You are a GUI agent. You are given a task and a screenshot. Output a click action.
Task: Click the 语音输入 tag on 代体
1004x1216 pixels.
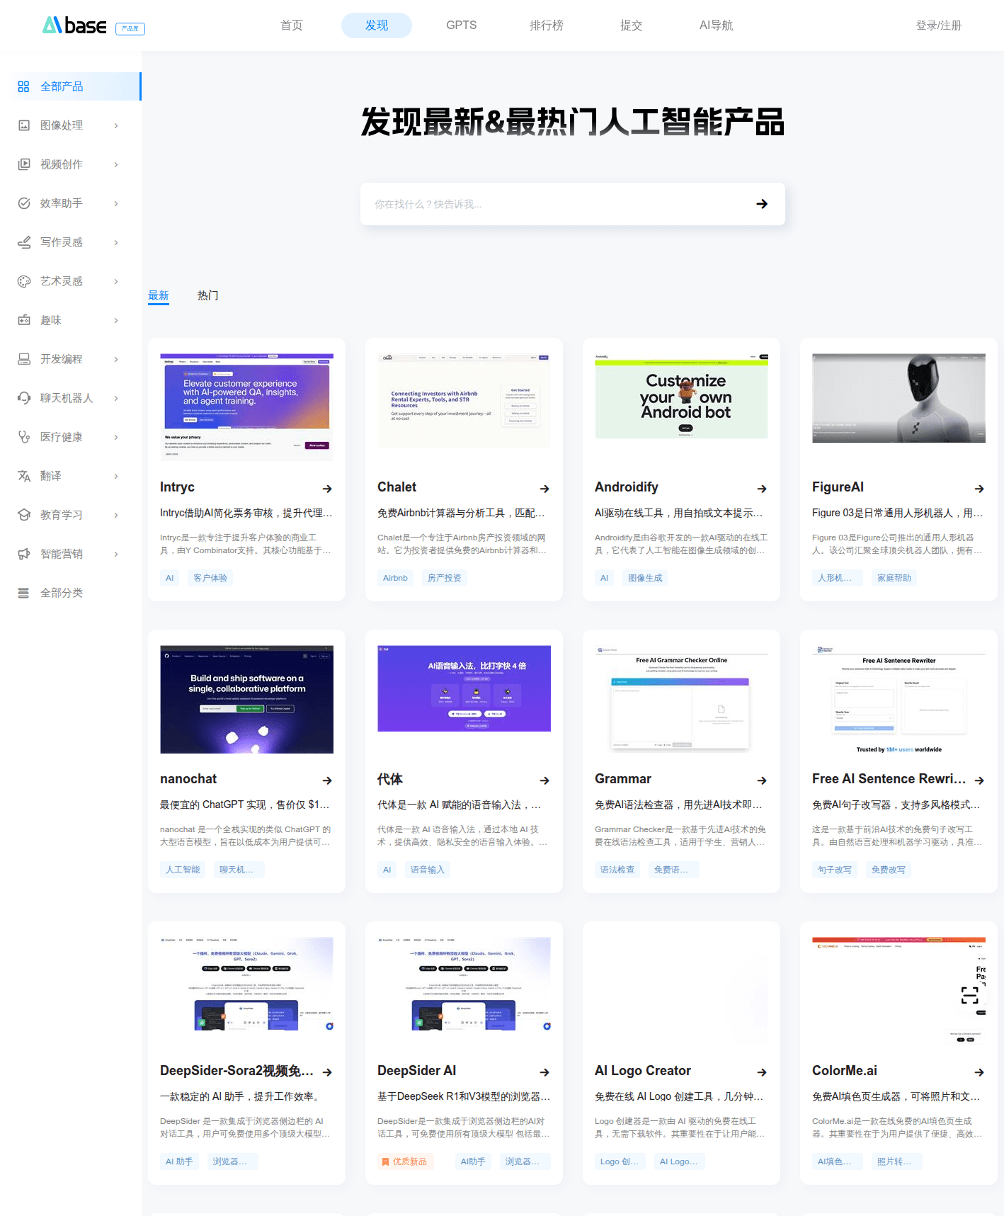pos(428,870)
